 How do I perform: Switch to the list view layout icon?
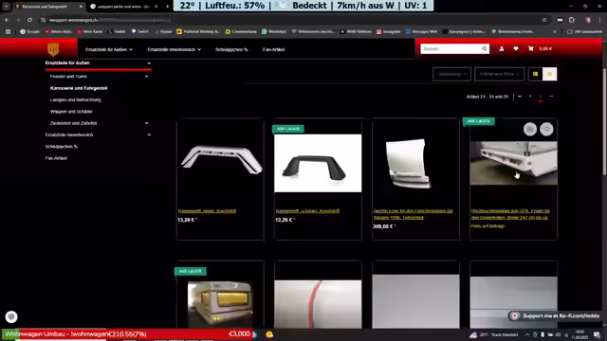535,74
